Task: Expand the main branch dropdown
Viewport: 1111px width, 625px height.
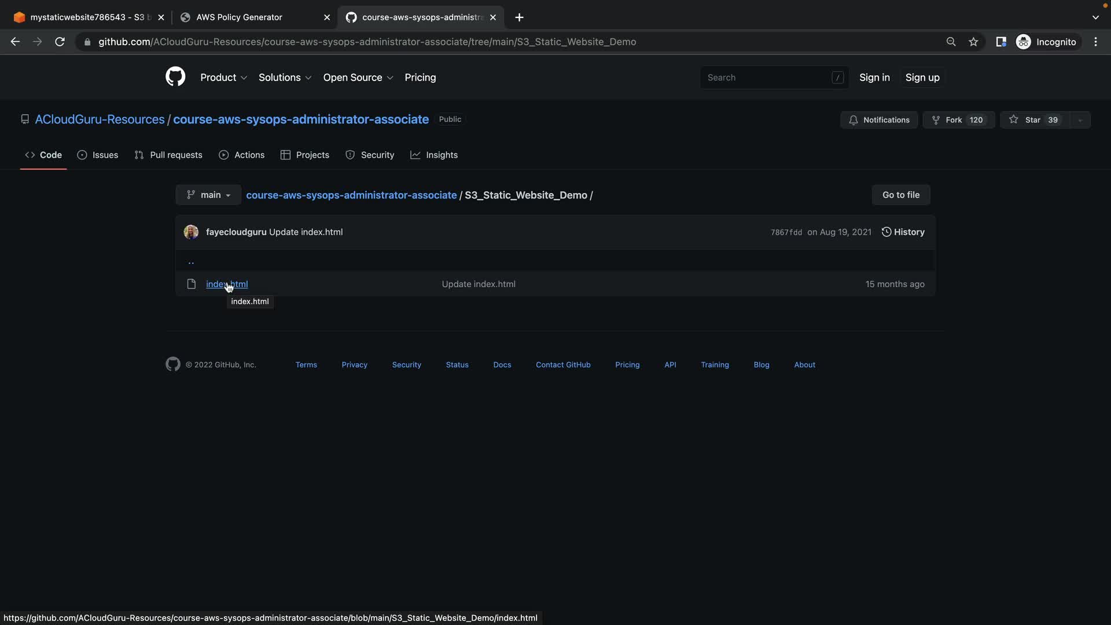Action: 208,195
